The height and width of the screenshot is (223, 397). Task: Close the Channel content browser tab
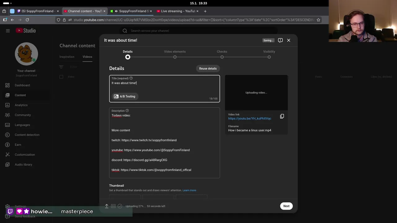[104, 11]
